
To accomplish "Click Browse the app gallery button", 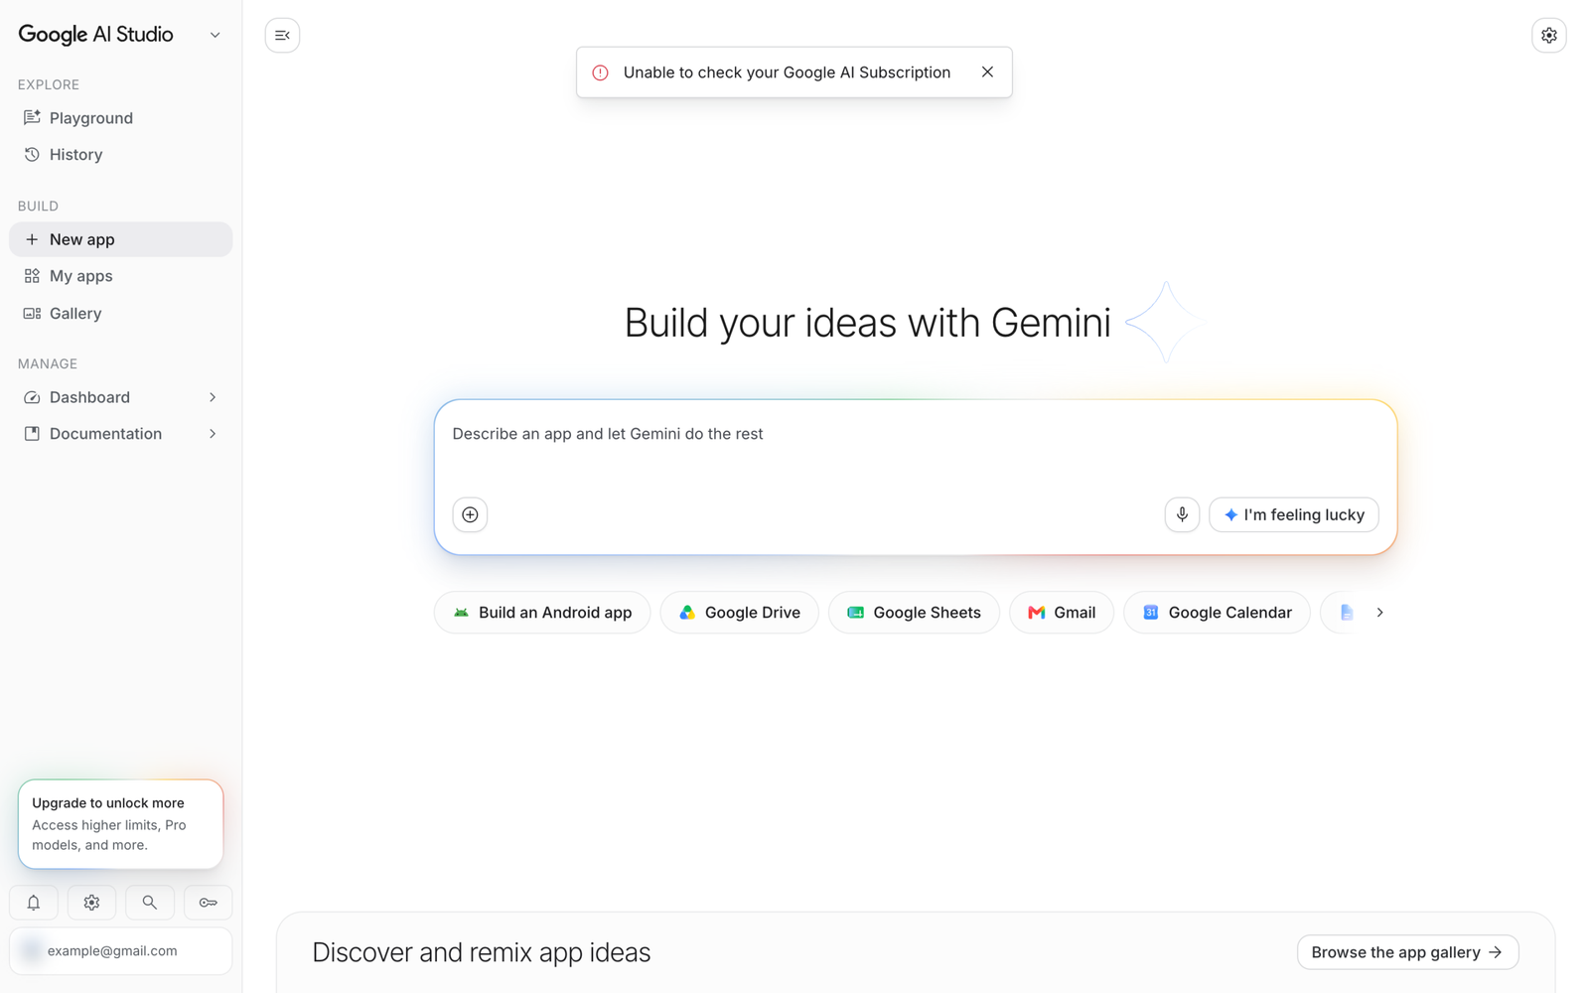I will pyautogui.click(x=1407, y=952).
